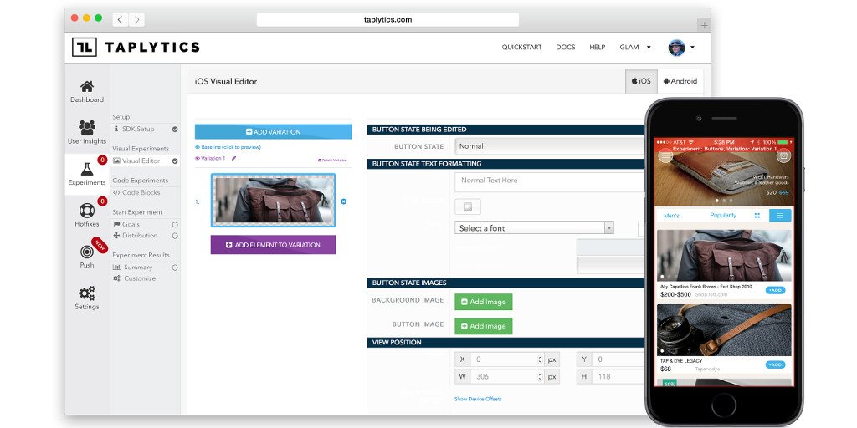
Task: Preview Baseline via eye link
Action: (x=228, y=147)
